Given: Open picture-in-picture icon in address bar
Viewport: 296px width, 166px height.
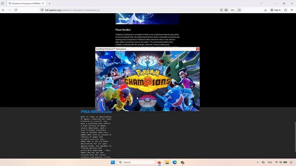Looking at the screenshot, I should pos(226,10).
